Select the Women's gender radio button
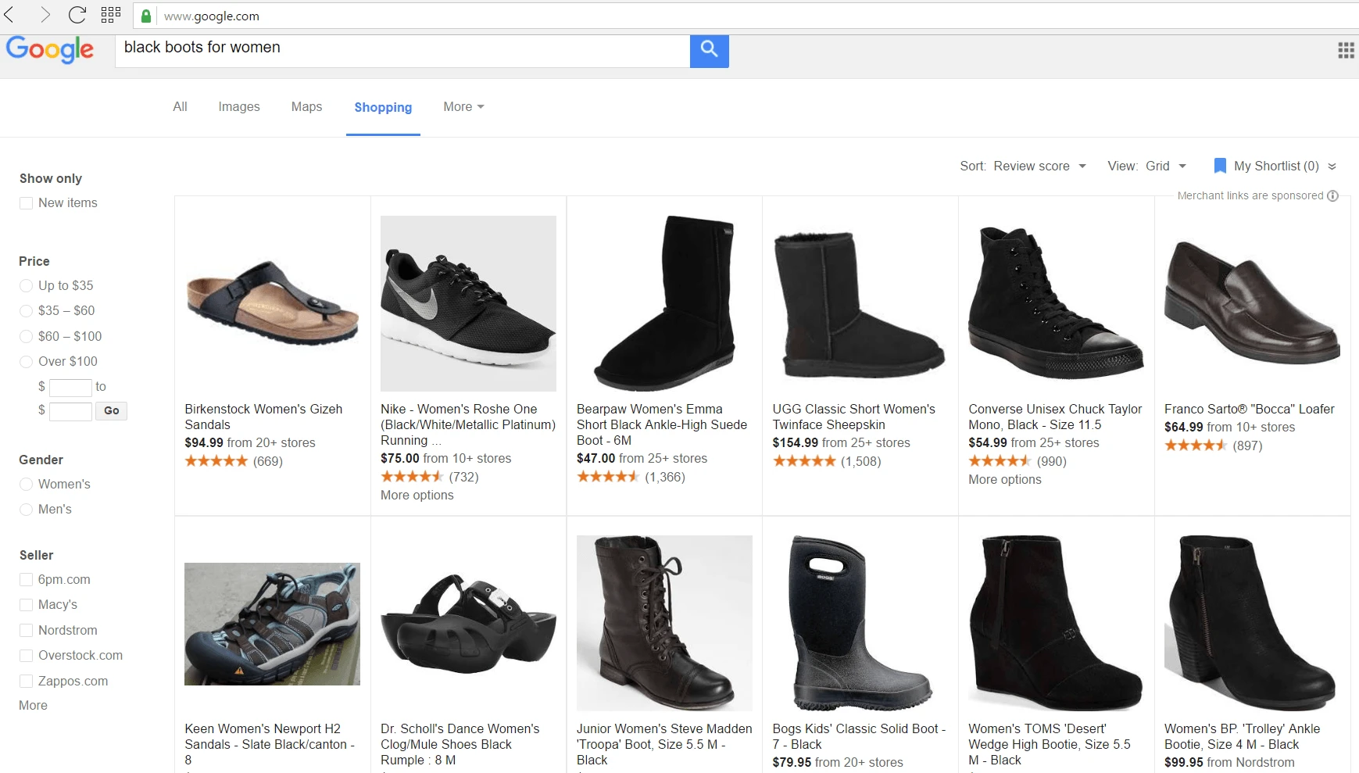The height and width of the screenshot is (773, 1359). [x=26, y=484]
